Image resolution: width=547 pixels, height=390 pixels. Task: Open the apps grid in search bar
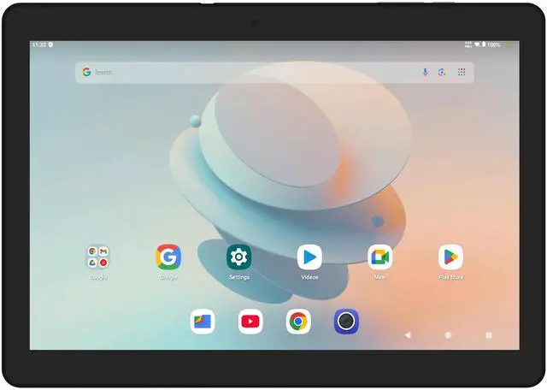[x=462, y=73]
